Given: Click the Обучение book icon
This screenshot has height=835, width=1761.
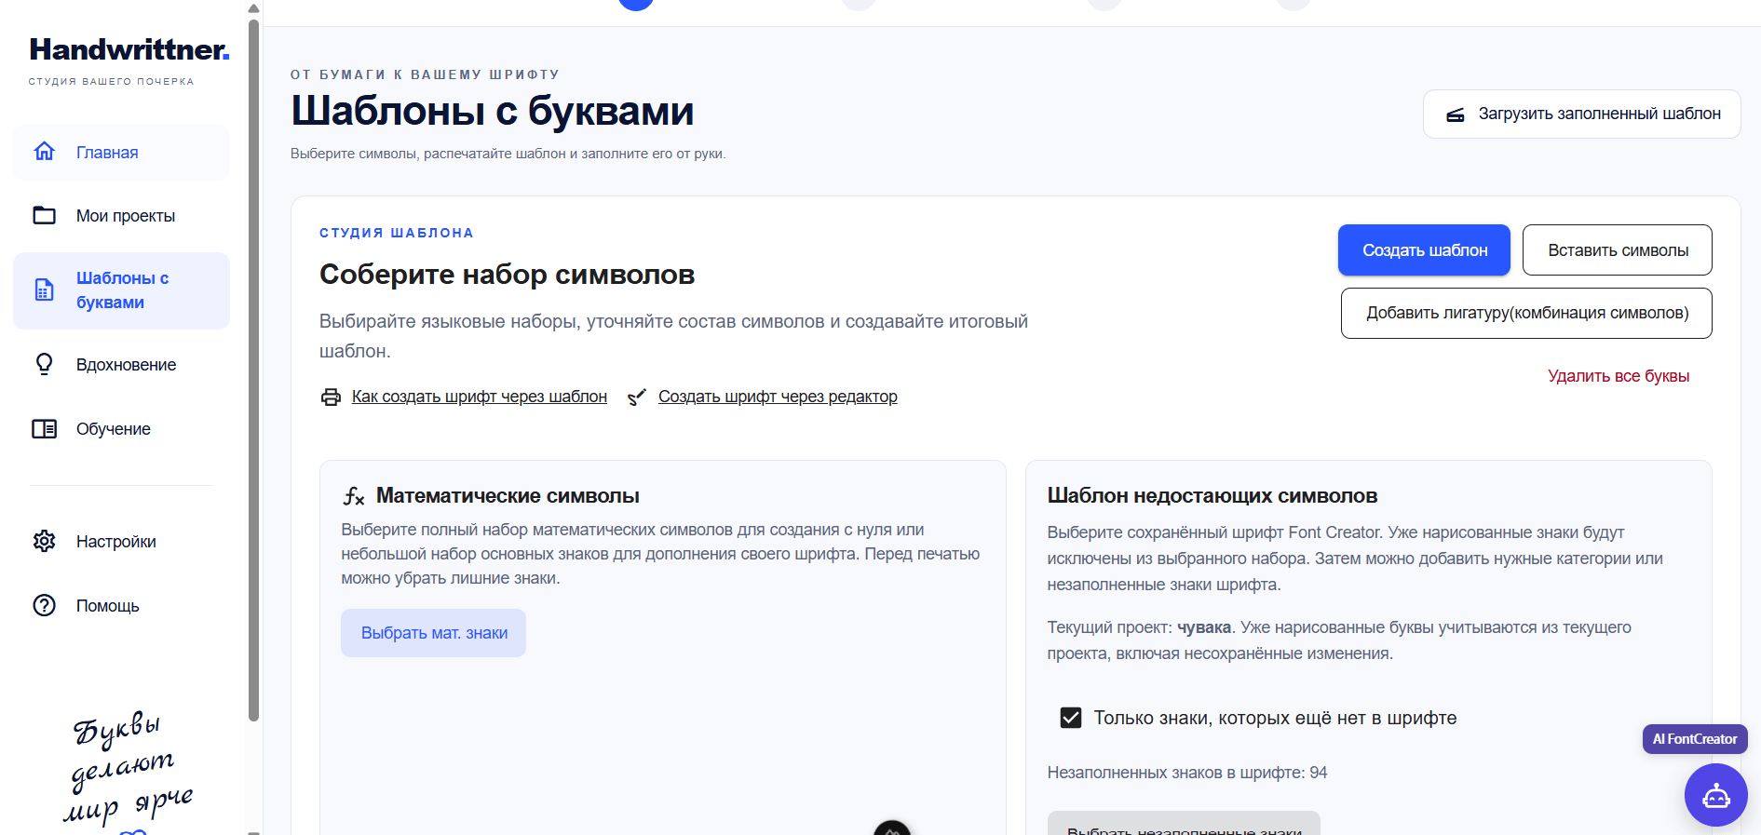Looking at the screenshot, I should tap(44, 428).
